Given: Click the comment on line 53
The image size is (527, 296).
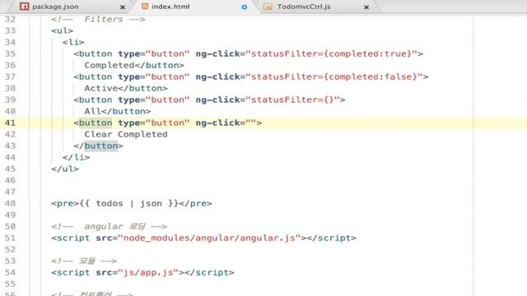Looking at the screenshot, I should click(x=84, y=261).
